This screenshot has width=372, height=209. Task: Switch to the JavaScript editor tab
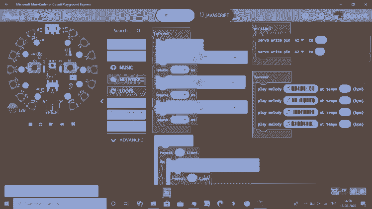coord(214,15)
